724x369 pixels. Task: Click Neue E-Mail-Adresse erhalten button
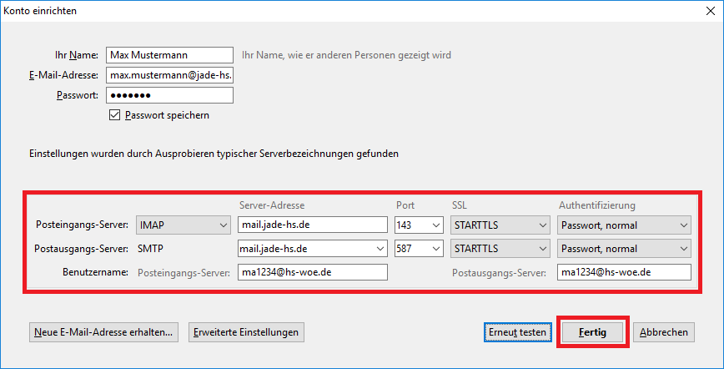pyautogui.click(x=103, y=332)
